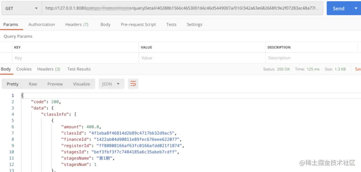Switch to the Params tab
This screenshot has width=361, height=172.
pos(10,24)
